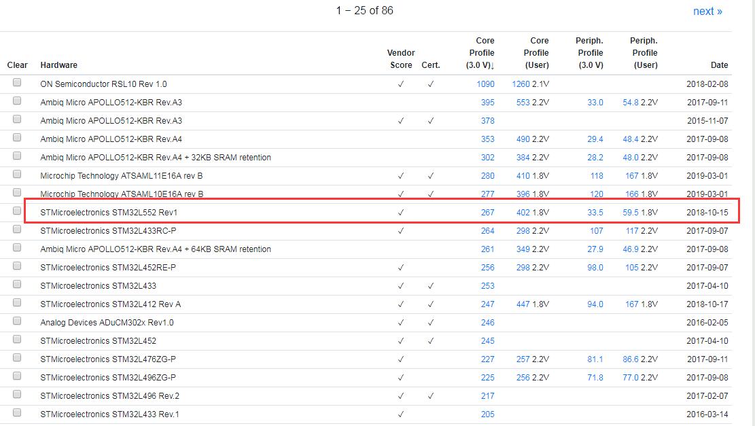
Task: Tick the STM32L552 Rev1 row checkbox
Action: (x=17, y=211)
